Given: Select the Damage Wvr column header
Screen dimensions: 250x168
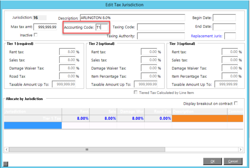Looking at the screenshot, I should [x=131, y=111].
